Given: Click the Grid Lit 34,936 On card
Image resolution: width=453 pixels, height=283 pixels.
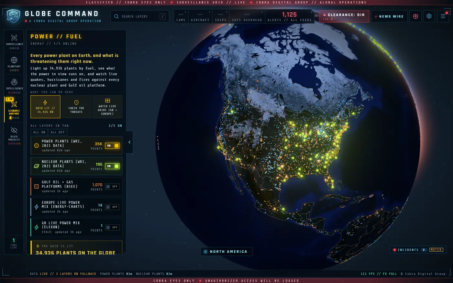Looking at the screenshot, I should [45, 107].
